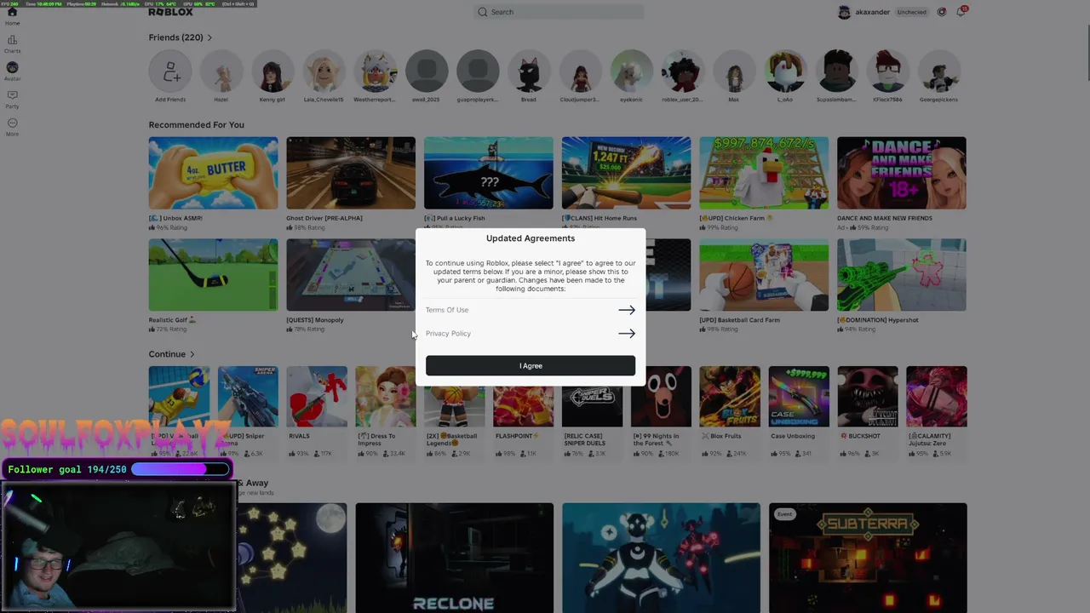Image resolution: width=1090 pixels, height=613 pixels.
Task: Click the Recommended For You heading
Action: 197,125
